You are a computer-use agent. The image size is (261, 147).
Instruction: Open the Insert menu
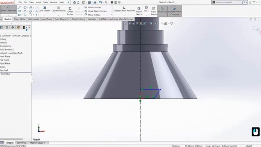pyautogui.click(x=38, y=2)
